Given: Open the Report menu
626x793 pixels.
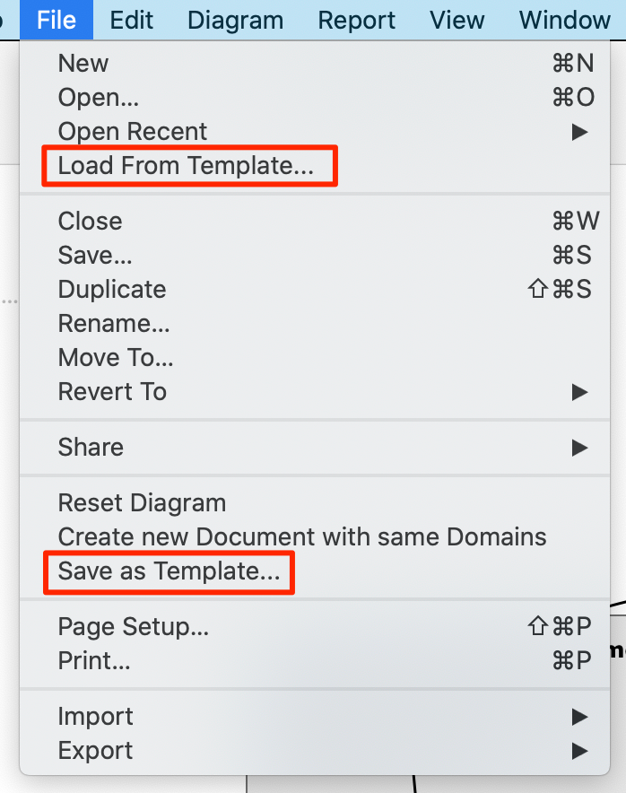Looking at the screenshot, I should (x=356, y=20).
